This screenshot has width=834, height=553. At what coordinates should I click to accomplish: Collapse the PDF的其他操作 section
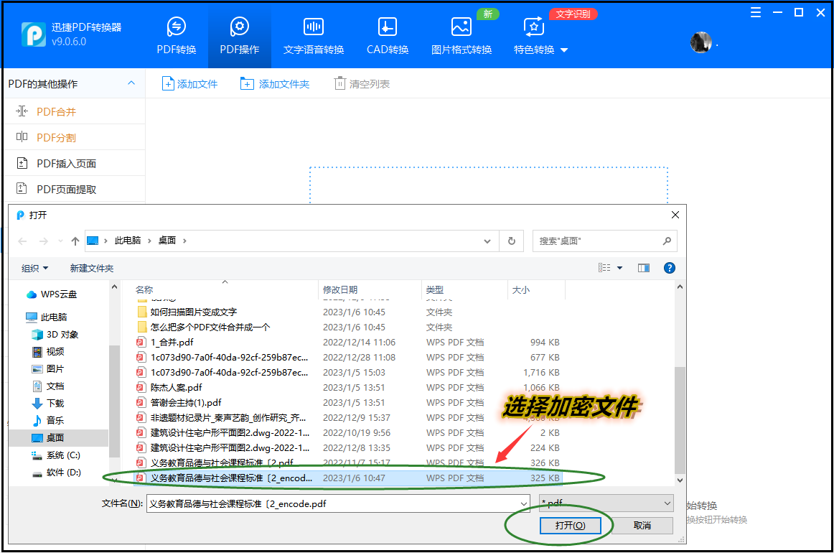(x=131, y=83)
